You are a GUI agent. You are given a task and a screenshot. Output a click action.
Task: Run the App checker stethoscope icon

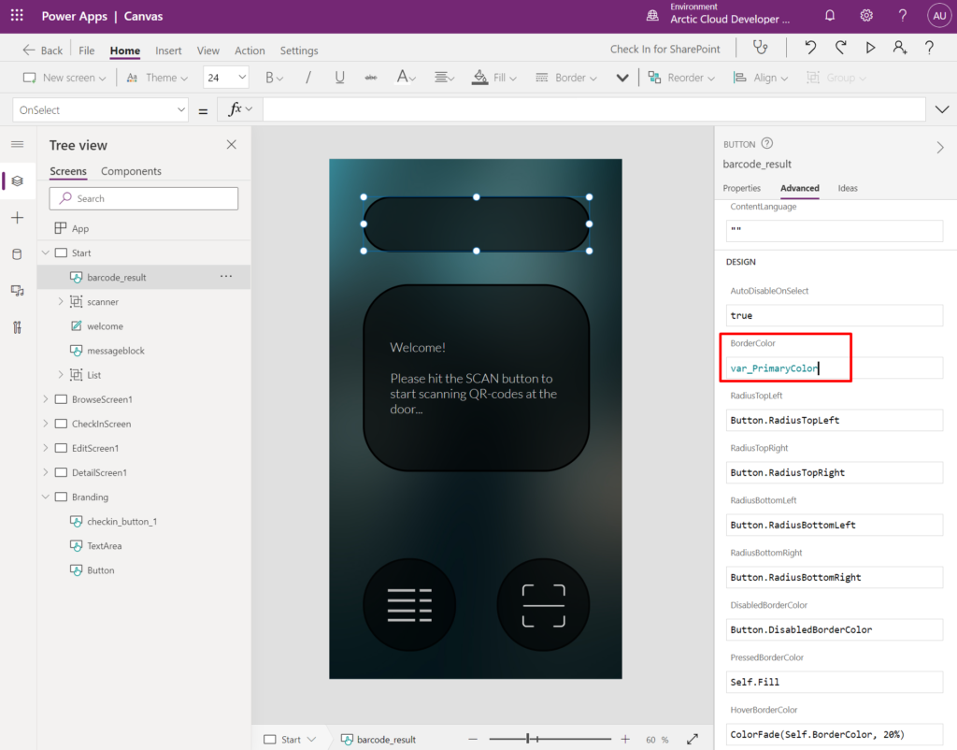(x=760, y=48)
